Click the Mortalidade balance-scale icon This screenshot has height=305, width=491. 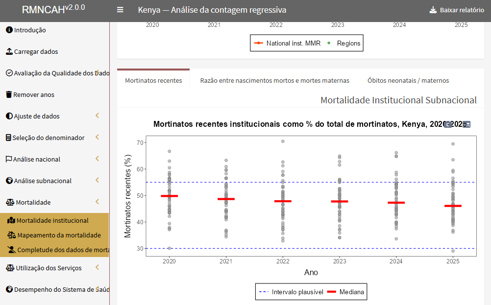click(x=10, y=202)
